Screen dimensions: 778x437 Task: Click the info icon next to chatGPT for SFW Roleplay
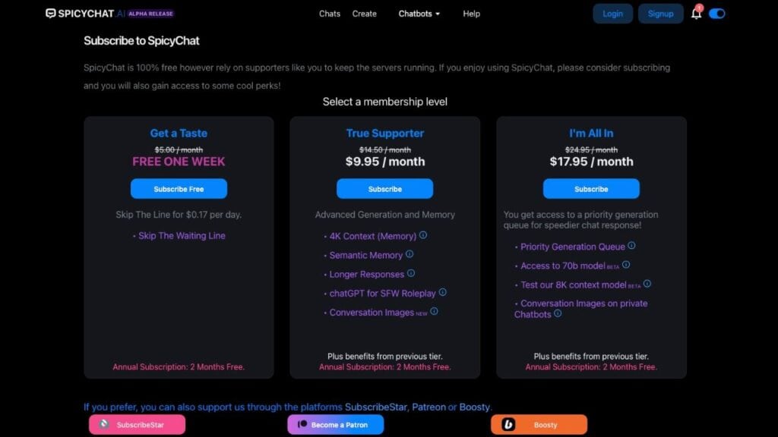[x=442, y=293]
